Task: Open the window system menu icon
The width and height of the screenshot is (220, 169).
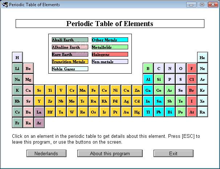Action: pyautogui.click(x=5, y=5)
